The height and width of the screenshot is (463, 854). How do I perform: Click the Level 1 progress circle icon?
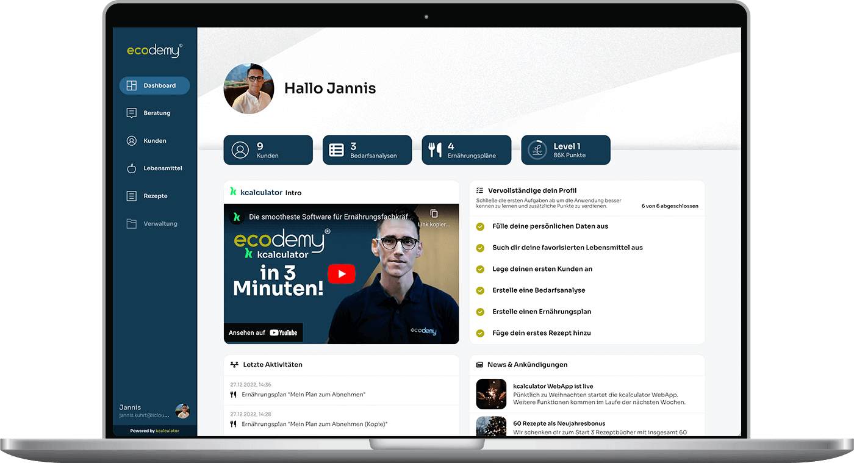[537, 150]
